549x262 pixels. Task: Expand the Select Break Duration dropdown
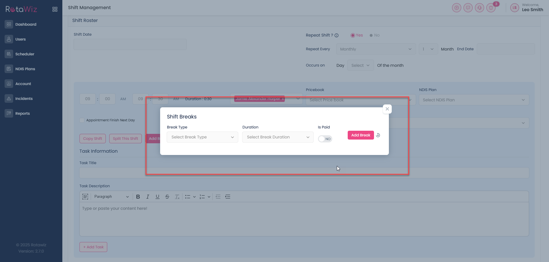point(278,137)
